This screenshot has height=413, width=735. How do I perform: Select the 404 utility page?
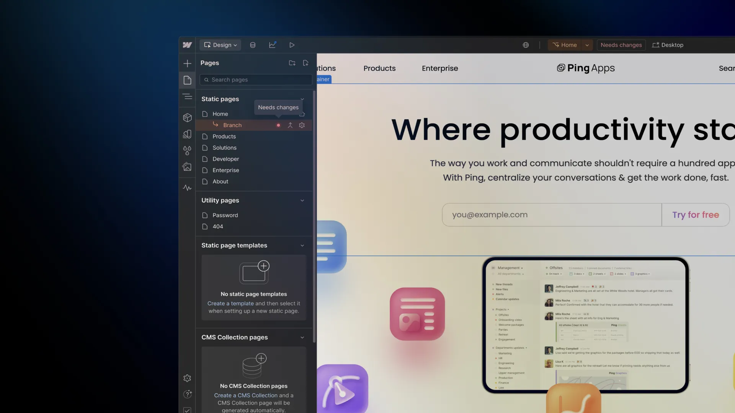coord(218,227)
